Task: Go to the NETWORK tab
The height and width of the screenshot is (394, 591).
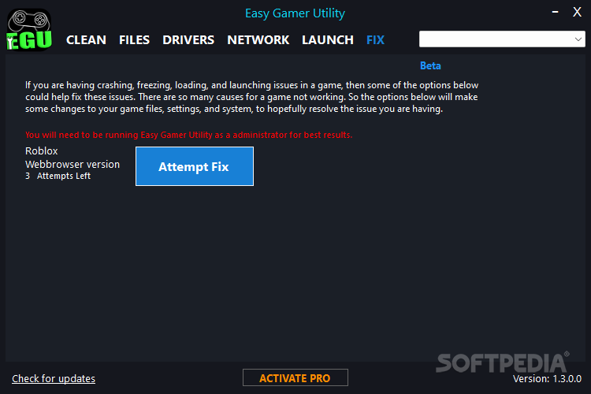Action: click(x=258, y=40)
